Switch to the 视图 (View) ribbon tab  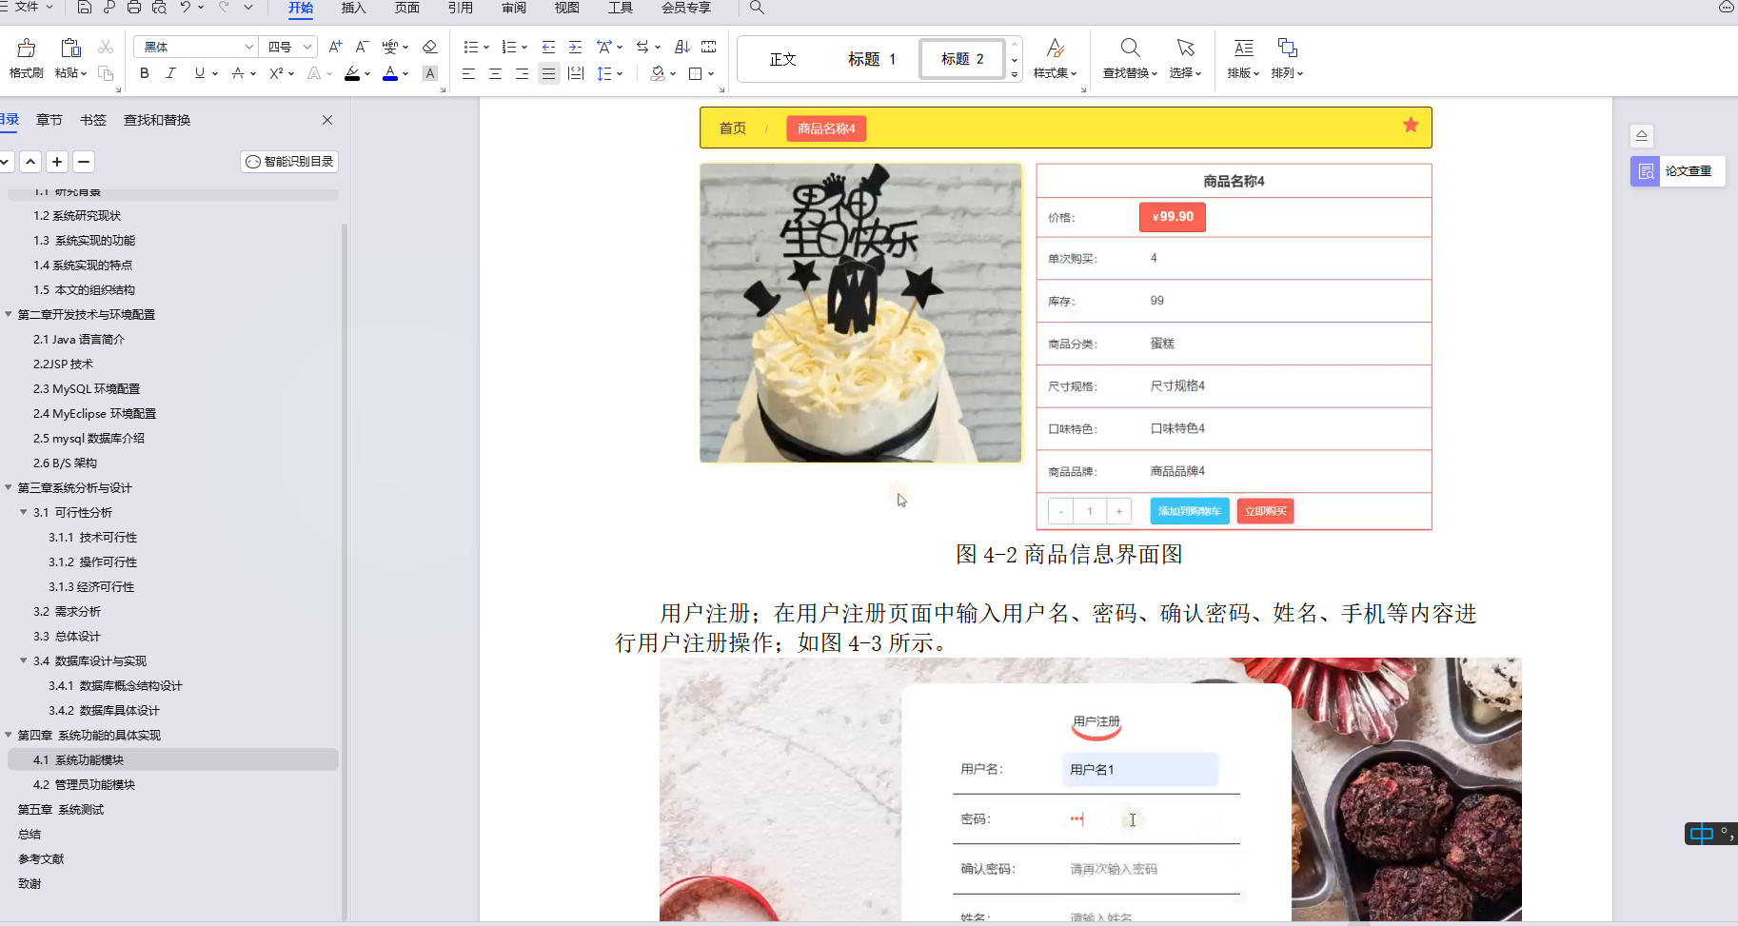567,8
